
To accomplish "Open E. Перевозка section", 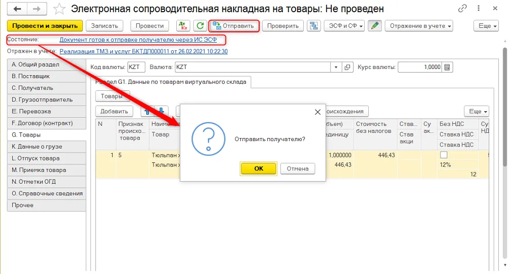I will coord(47,111).
